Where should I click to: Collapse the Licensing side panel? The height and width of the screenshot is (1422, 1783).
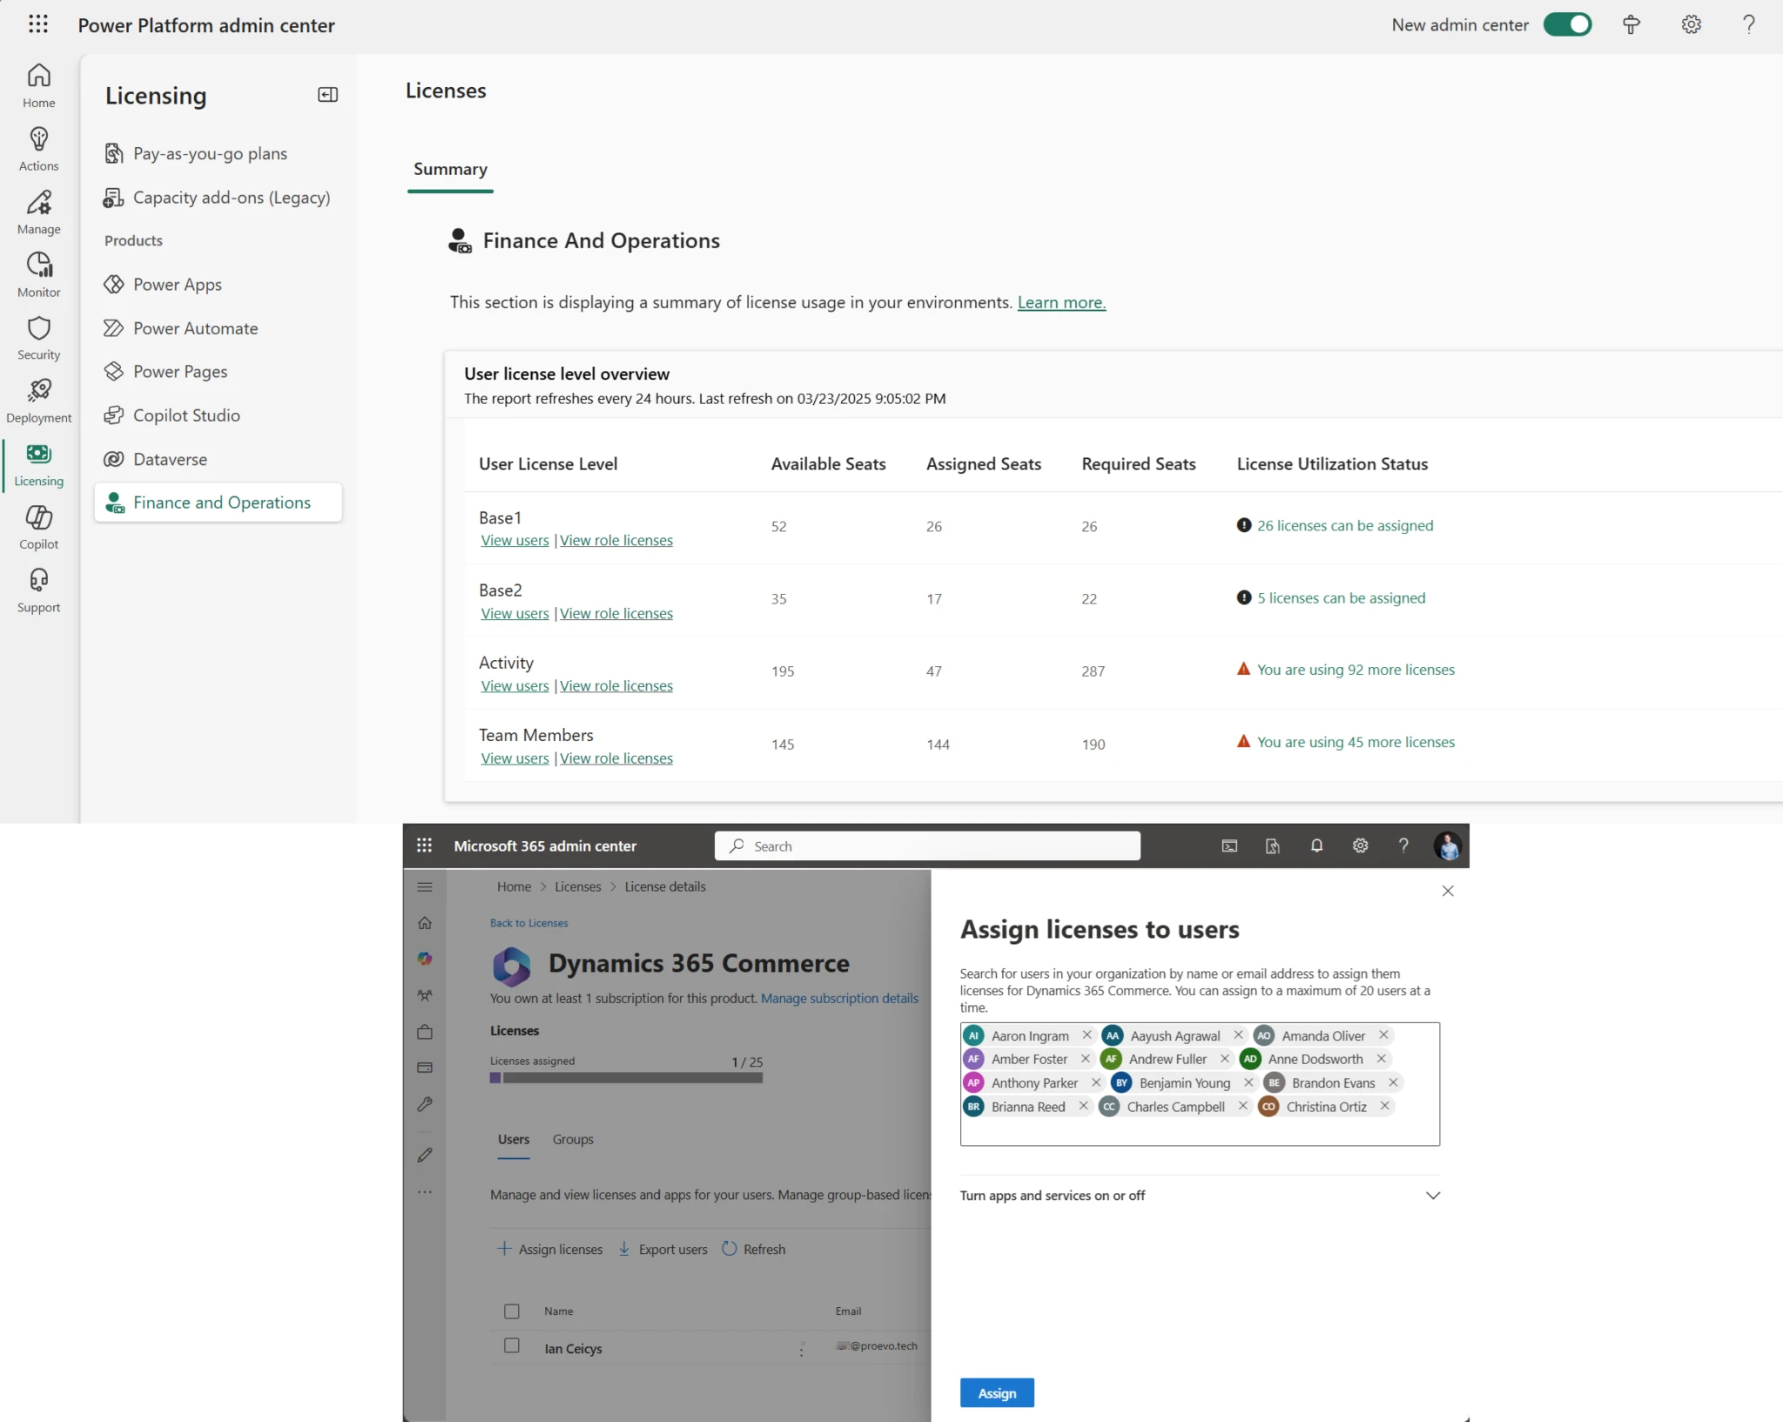point(327,95)
